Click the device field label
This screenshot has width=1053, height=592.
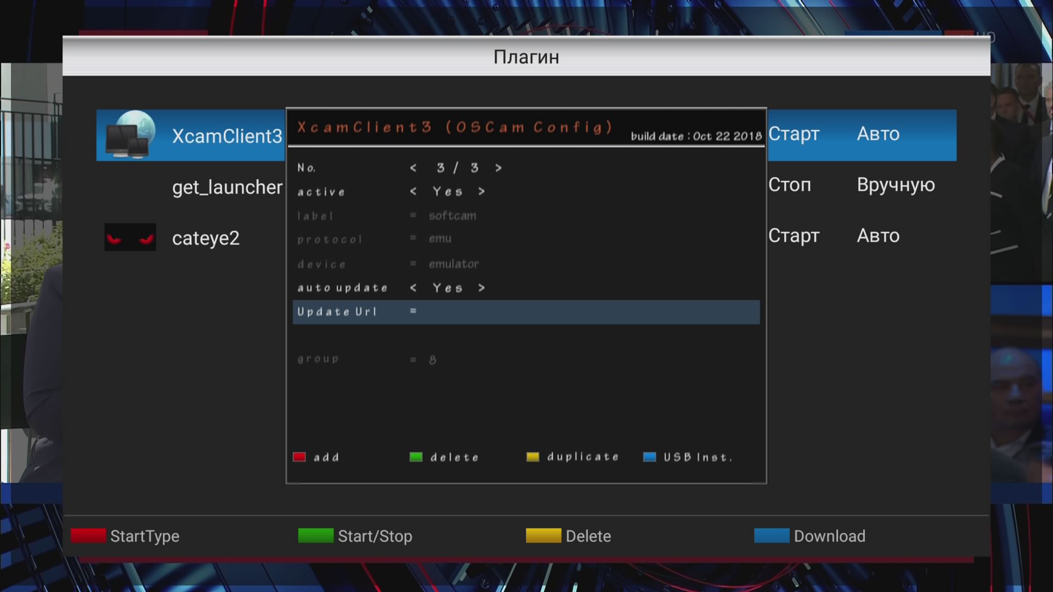click(321, 264)
